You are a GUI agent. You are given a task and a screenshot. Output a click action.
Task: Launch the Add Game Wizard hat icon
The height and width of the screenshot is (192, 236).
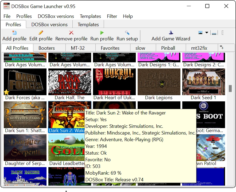pos(171,33)
